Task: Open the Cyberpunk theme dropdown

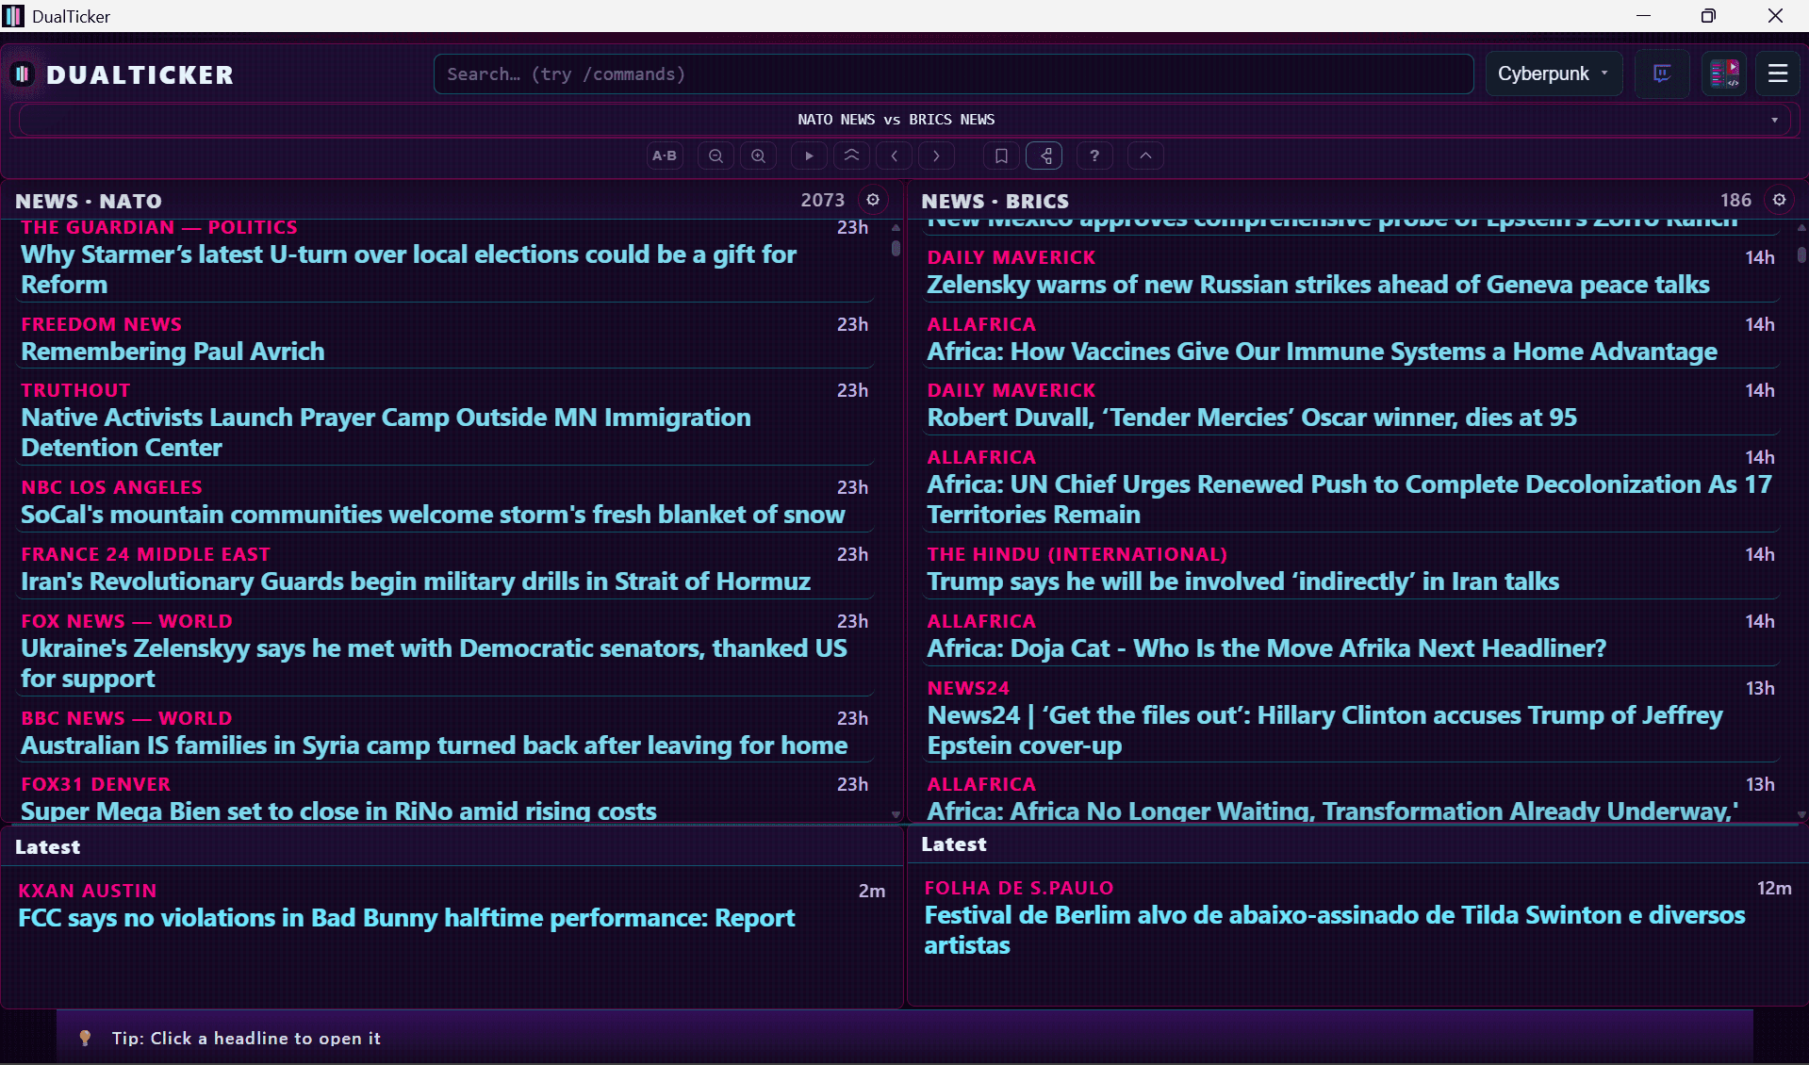Action: [1553, 74]
